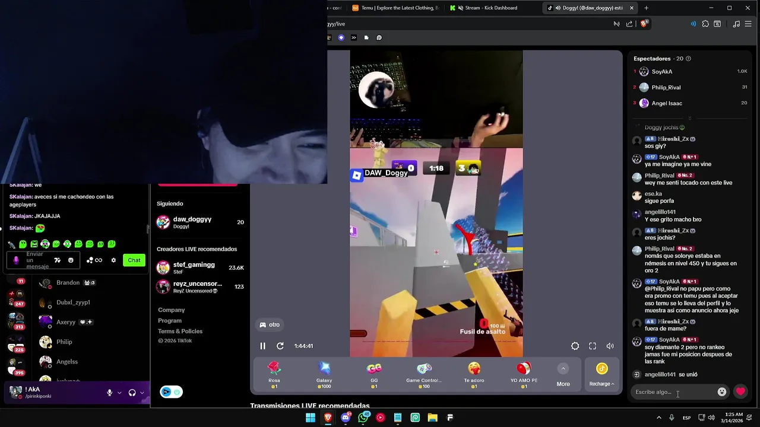The width and height of the screenshot is (760, 427).
Task: Open Discord from taskbar
Action: coord(346,418)
